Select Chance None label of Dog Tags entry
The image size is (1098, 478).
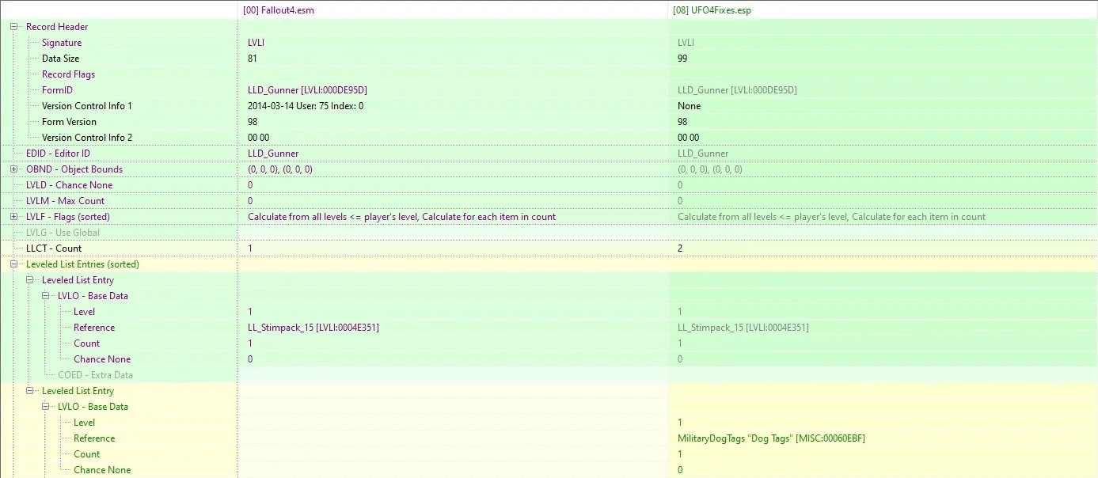point(102,470)
